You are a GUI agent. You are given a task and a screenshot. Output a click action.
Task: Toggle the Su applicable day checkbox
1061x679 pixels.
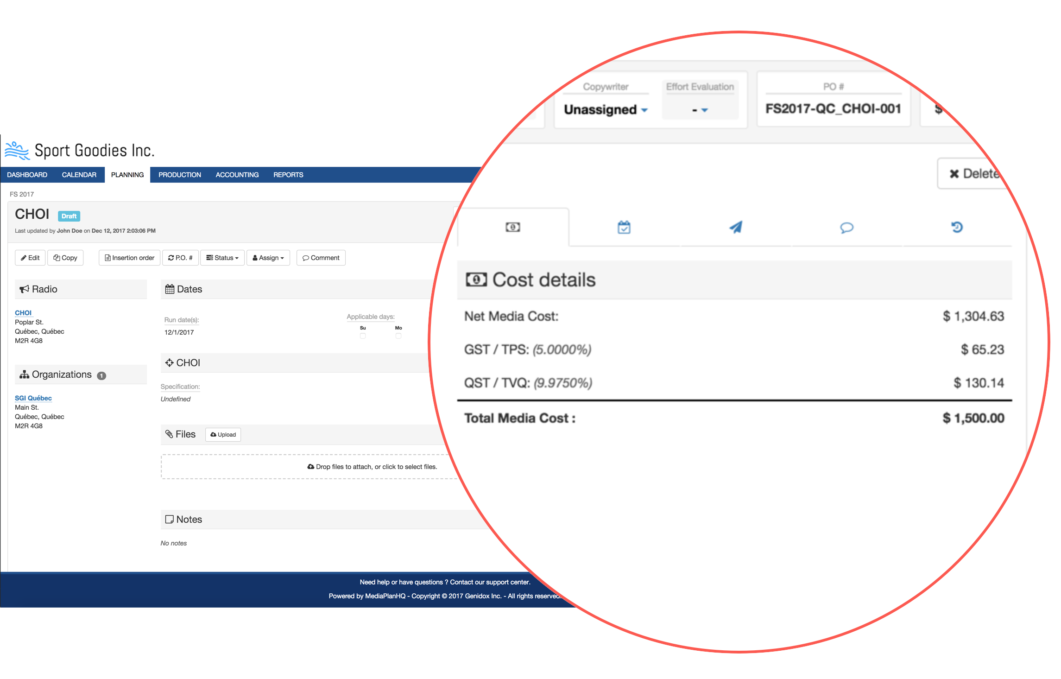(x=363, y=336)
